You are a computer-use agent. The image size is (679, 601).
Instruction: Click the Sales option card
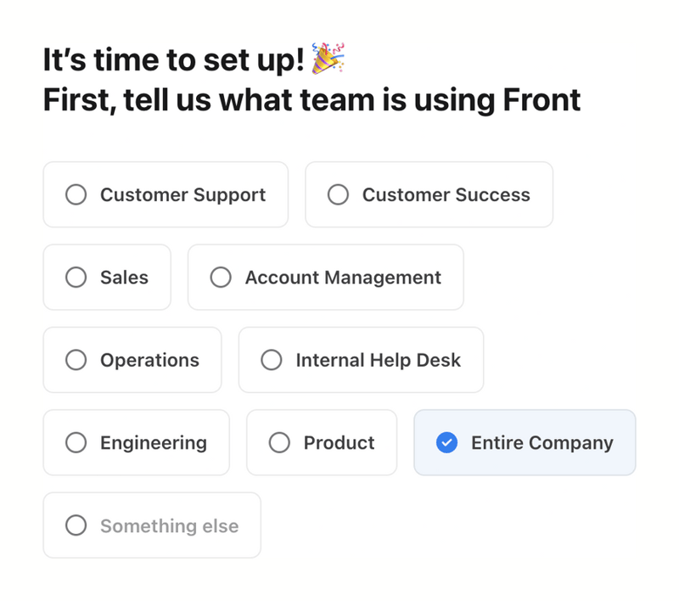pyautogui.click(x=107, y=277)
